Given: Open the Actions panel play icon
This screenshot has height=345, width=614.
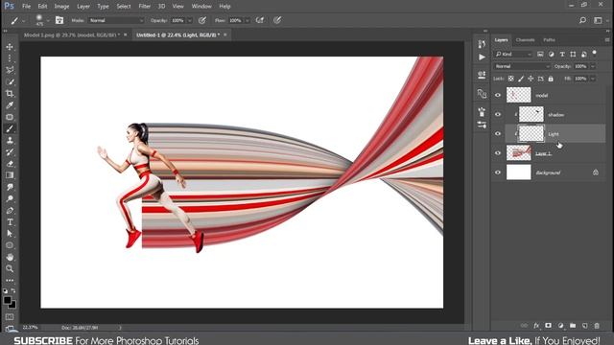Looking at the screenshot, I should coord(482,57).
